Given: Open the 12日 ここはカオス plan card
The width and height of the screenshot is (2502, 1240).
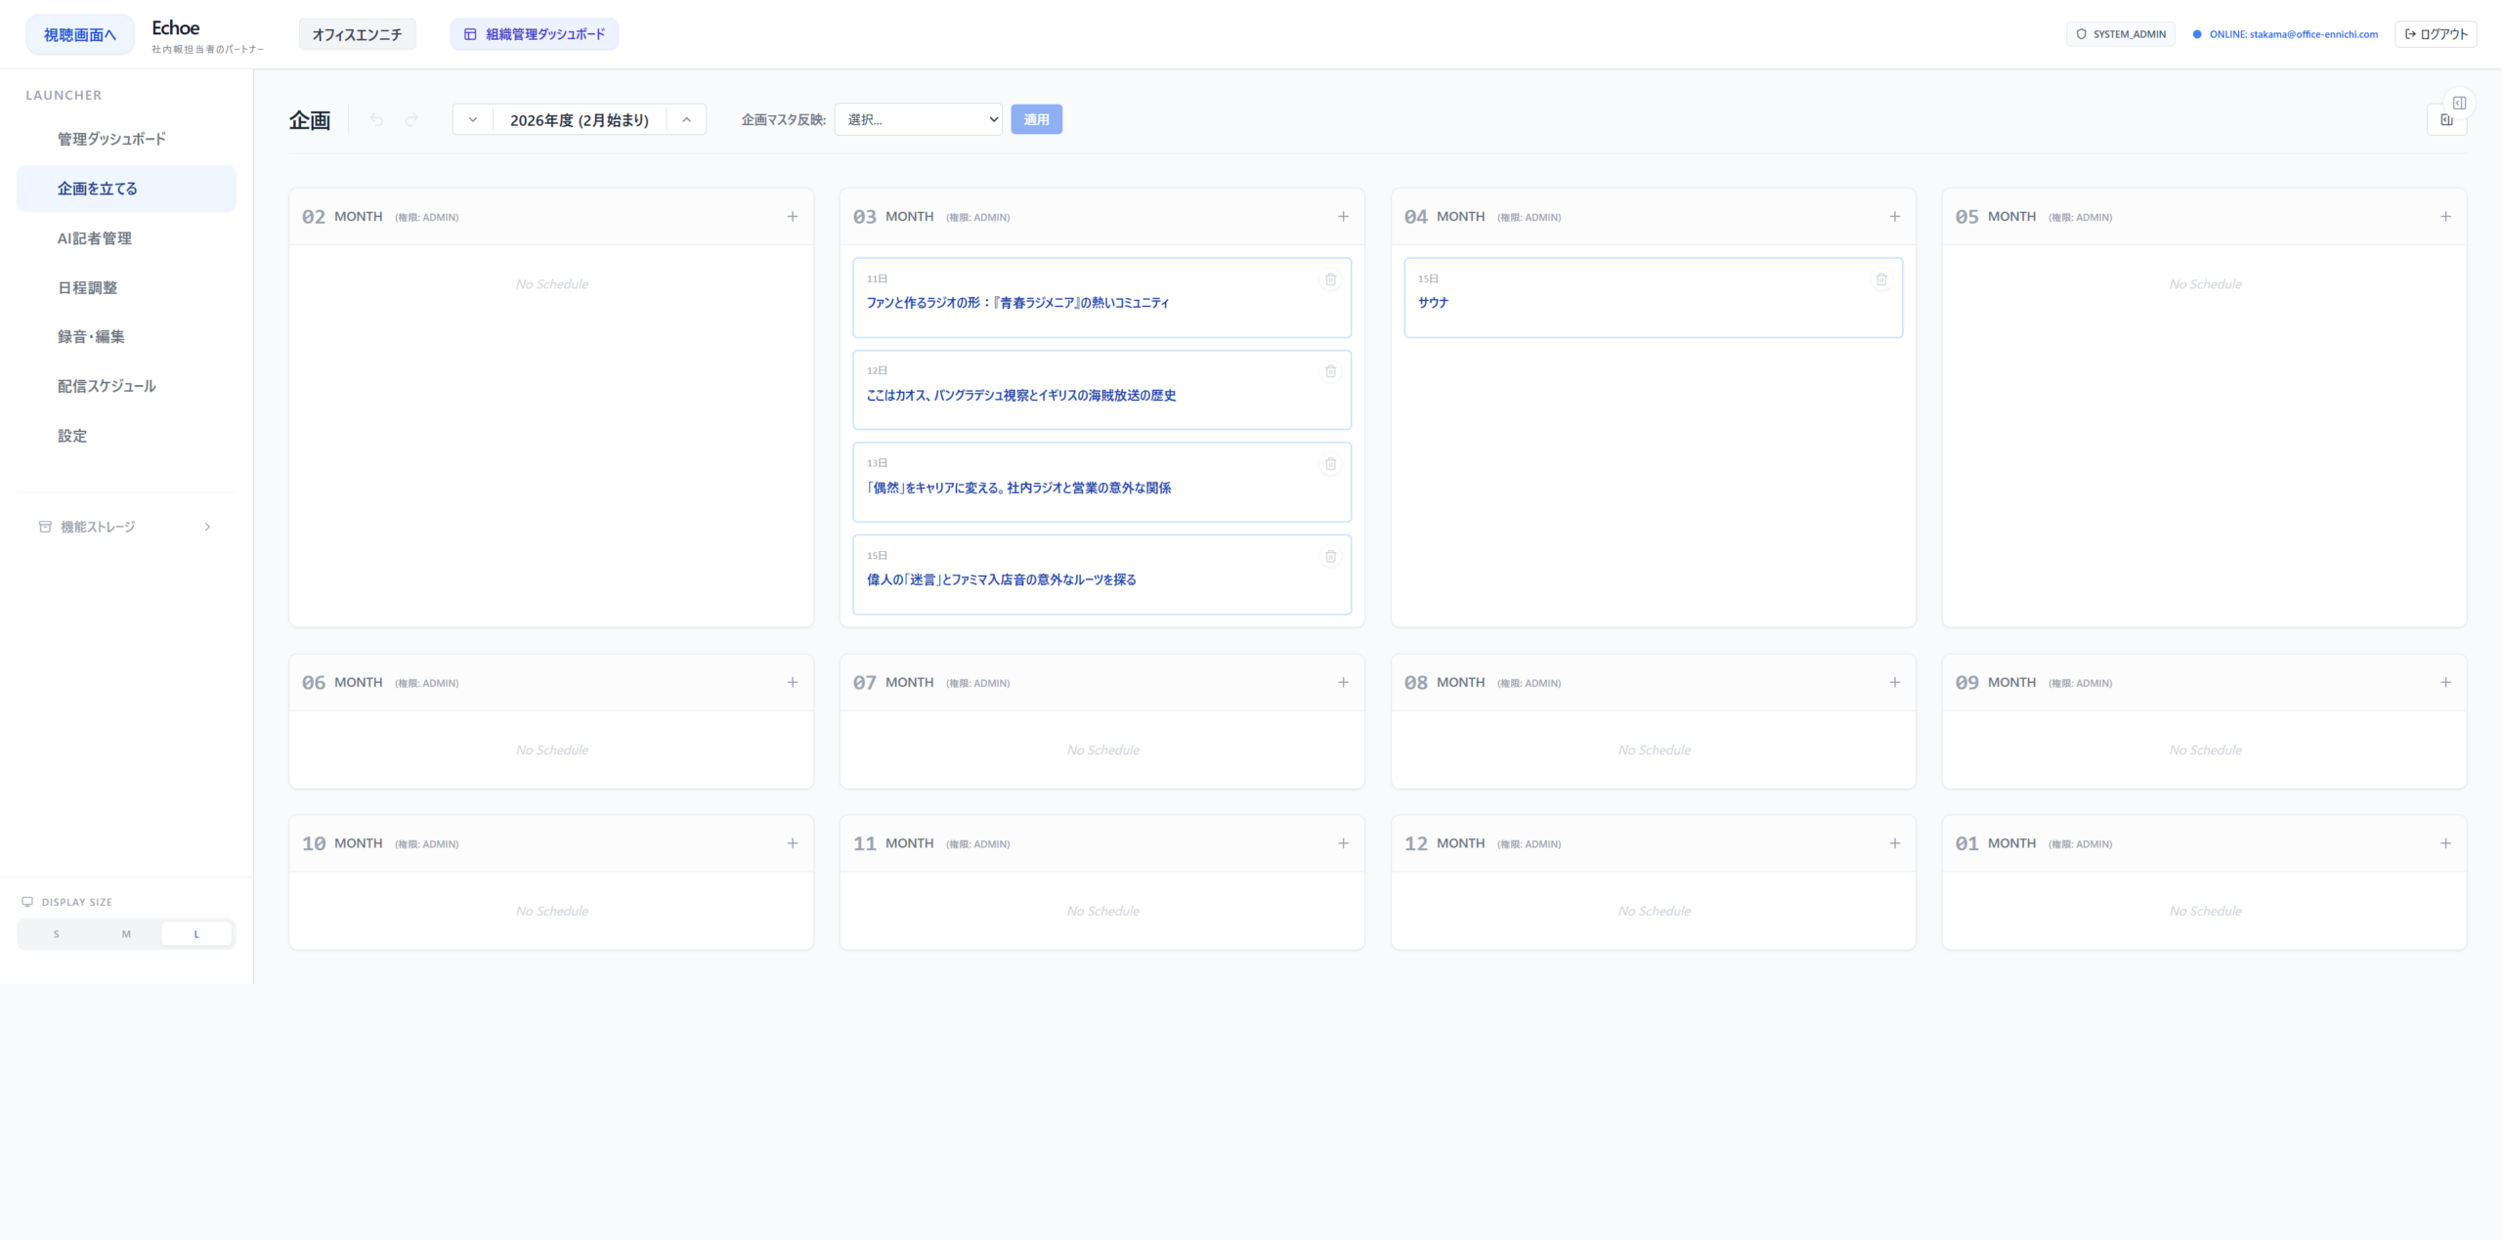Looking at the screenshot, I should [1020, 395].
